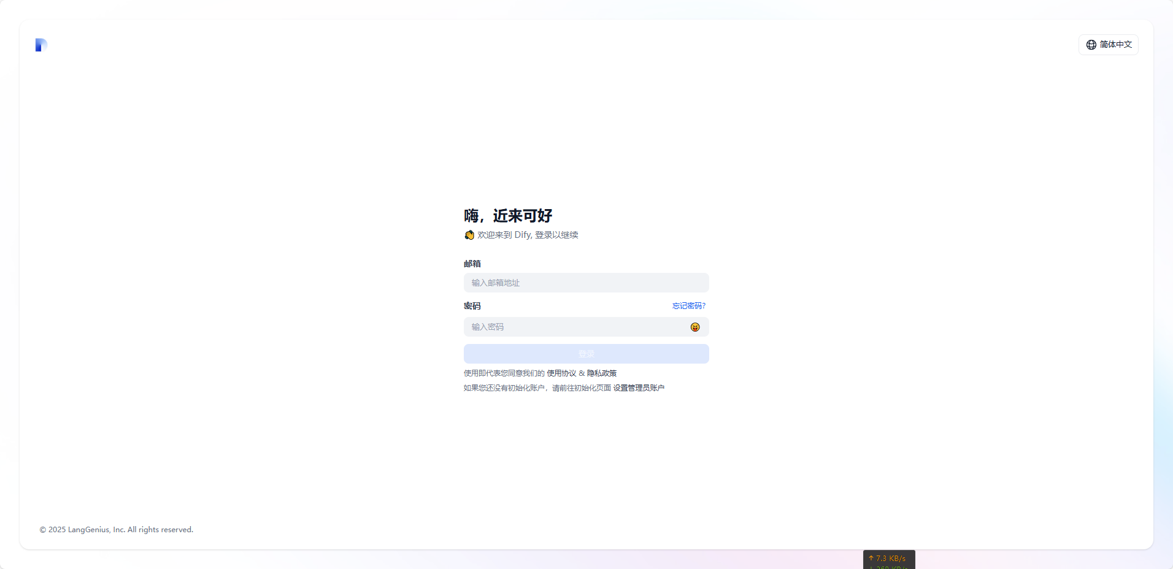Click the 嗨，近来可好 heading
The height and width of the screenshot is (569, 1173).
[x=508, y=216]
